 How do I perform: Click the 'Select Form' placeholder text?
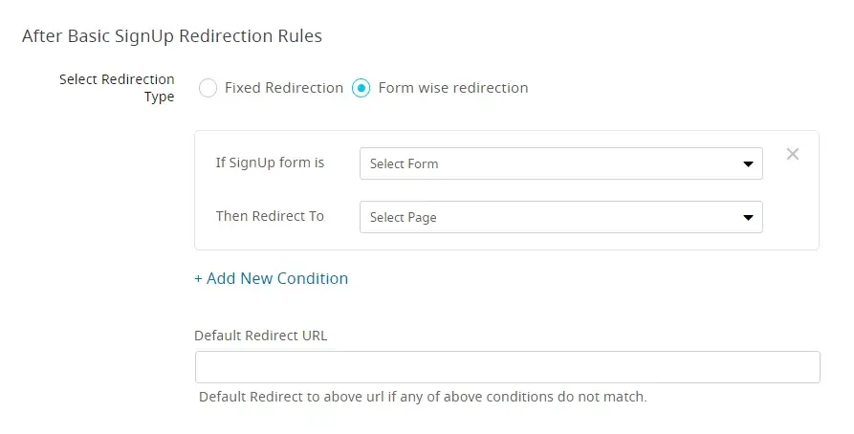click(x=404, y=164)
